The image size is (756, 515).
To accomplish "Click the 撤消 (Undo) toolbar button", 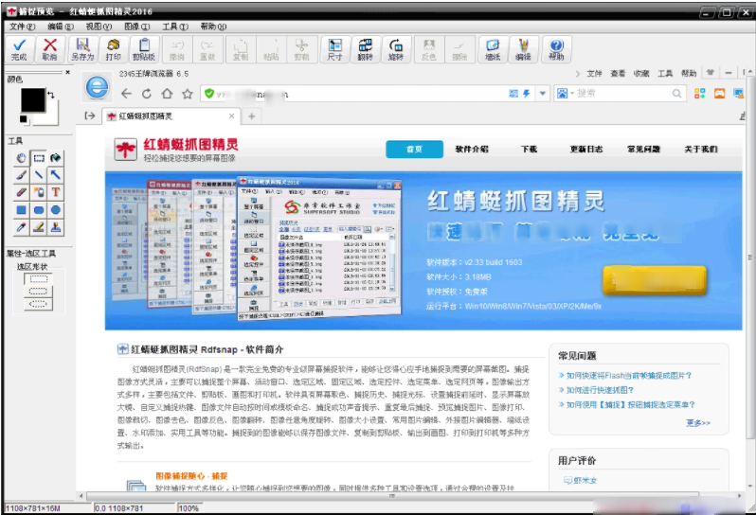I will click(x=176, y=49).
